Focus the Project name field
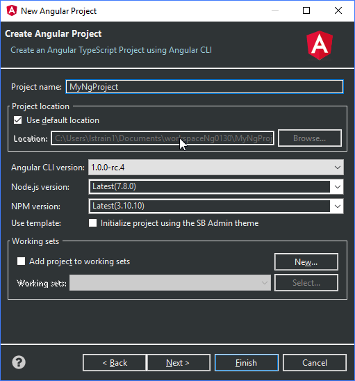The height and width of the screenshot is (381, 355). (x=204, y=87)
